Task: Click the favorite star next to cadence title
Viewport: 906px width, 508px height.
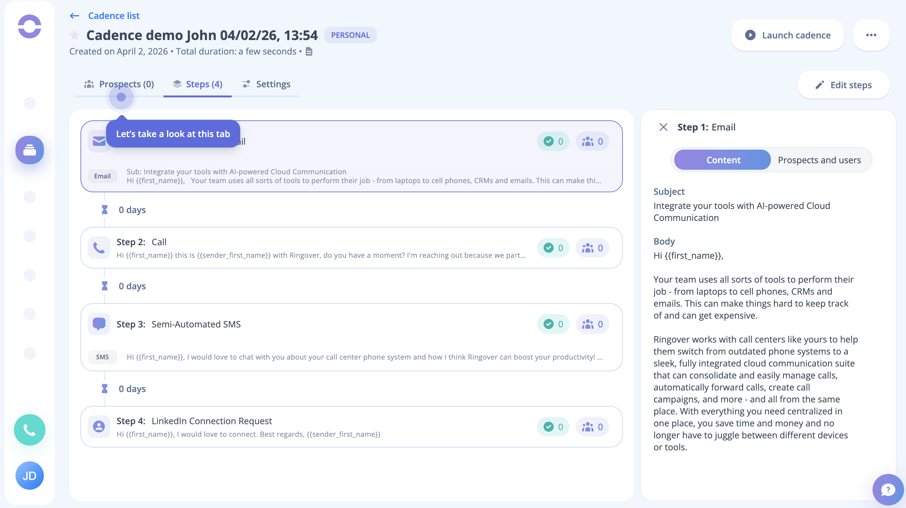Action: point(75,35)
